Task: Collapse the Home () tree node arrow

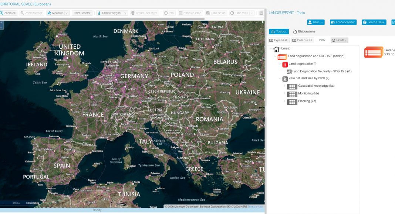Action: (271, 48)
